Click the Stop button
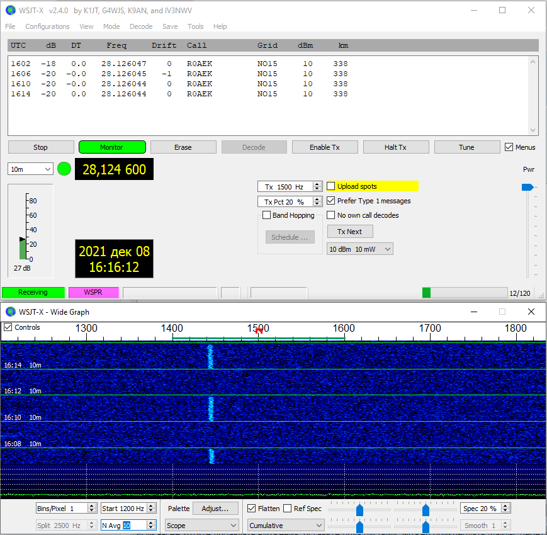 41,147
